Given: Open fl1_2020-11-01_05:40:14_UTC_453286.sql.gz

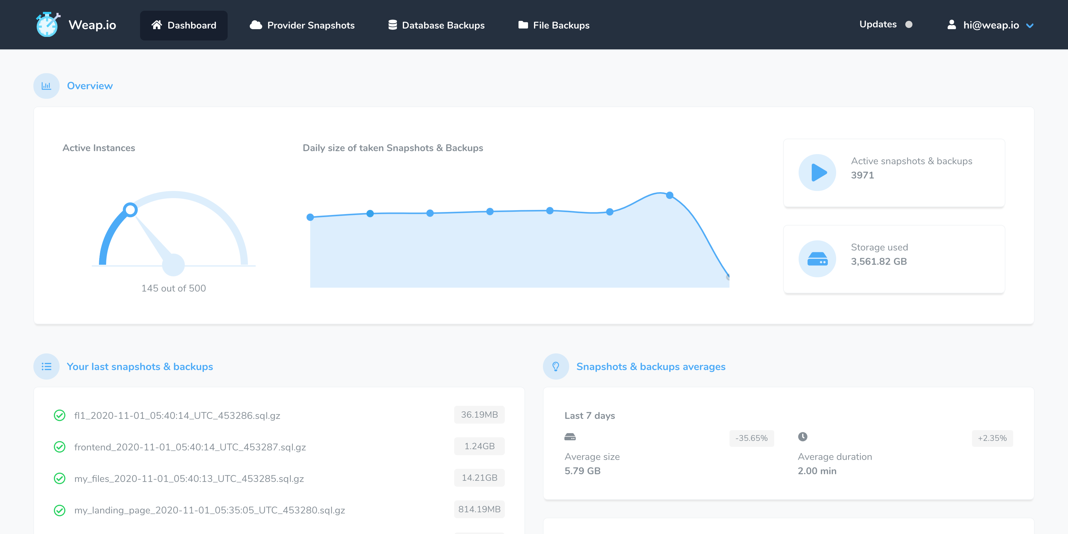Looking at the screenshot, I should [x=177, y=415].
